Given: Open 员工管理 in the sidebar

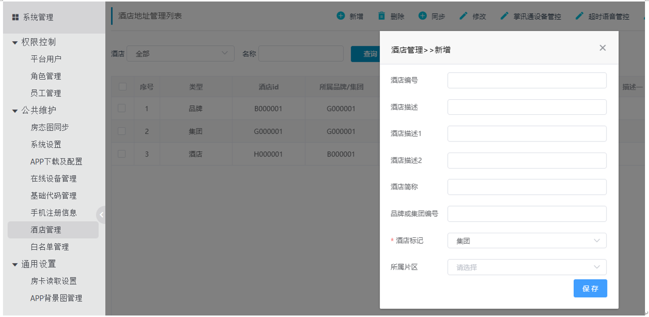Looking at the screenshot, I should (x=46, y=93).
